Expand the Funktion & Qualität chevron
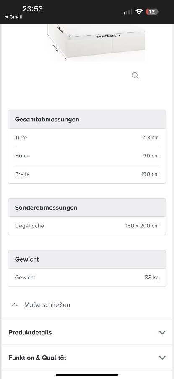Screen dimensions: 174x379 (162, 358)
